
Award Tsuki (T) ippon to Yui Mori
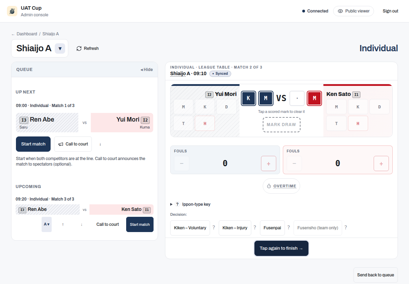(x=183, y=124)
